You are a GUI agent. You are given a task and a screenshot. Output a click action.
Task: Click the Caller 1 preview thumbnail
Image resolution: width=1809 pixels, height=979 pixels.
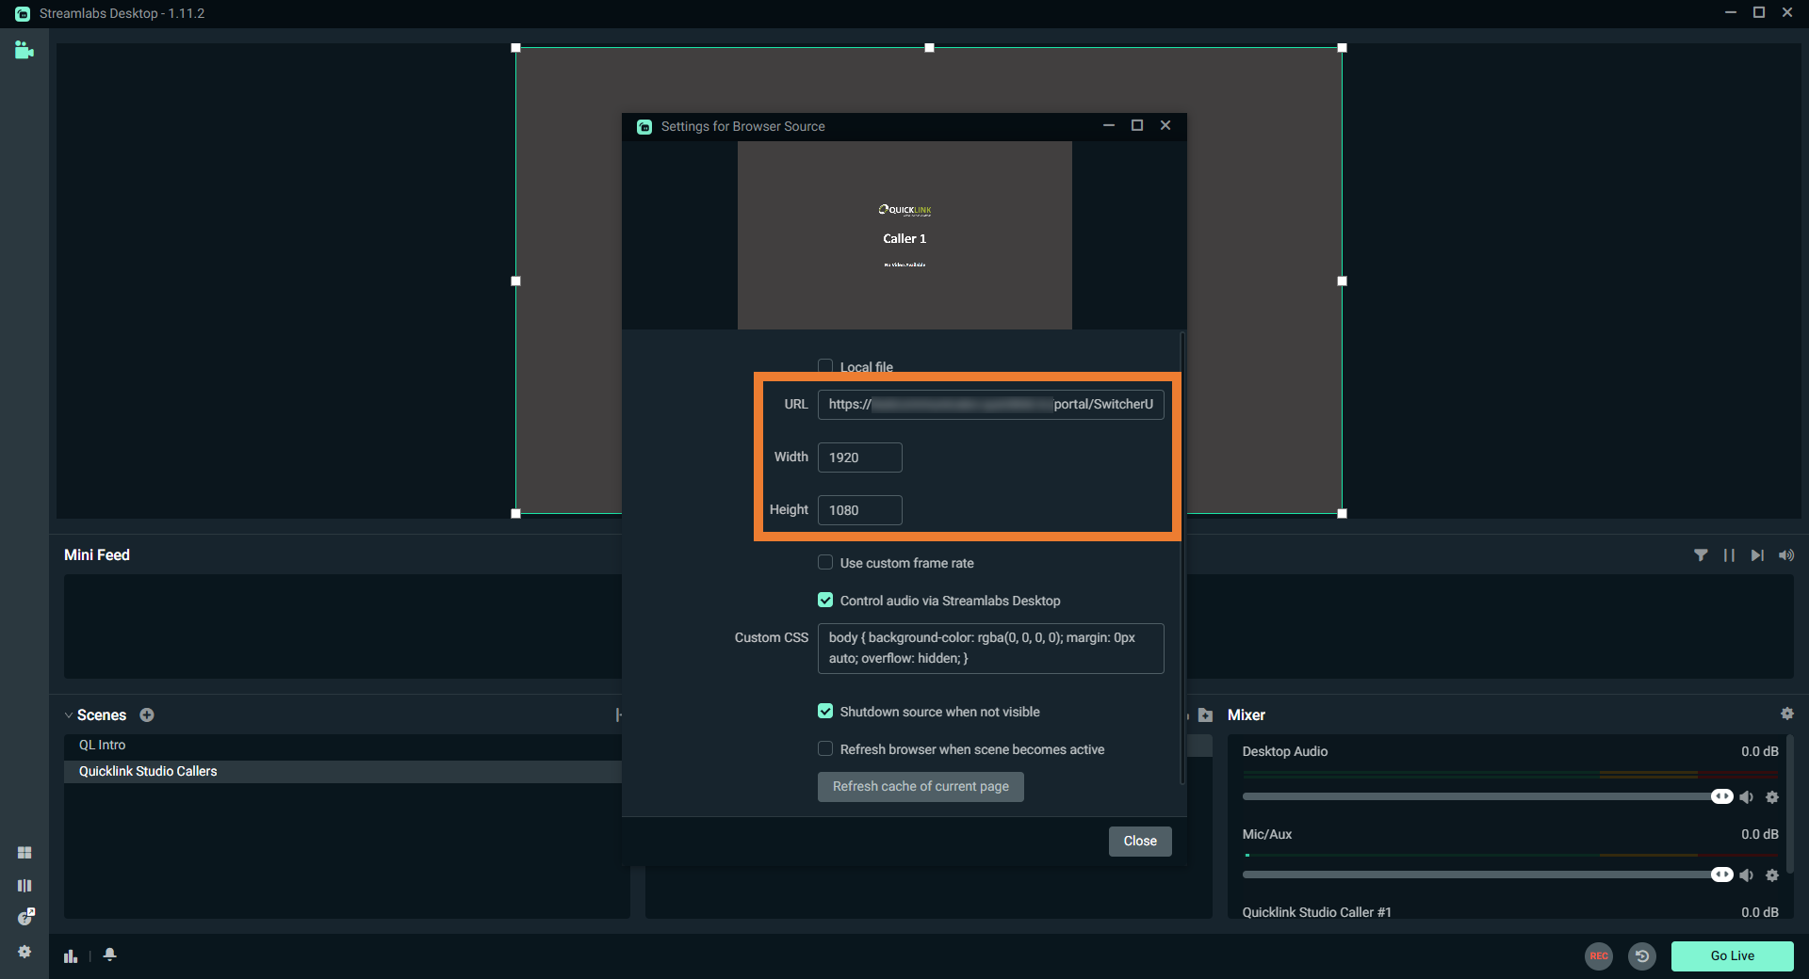click(904, 235)
